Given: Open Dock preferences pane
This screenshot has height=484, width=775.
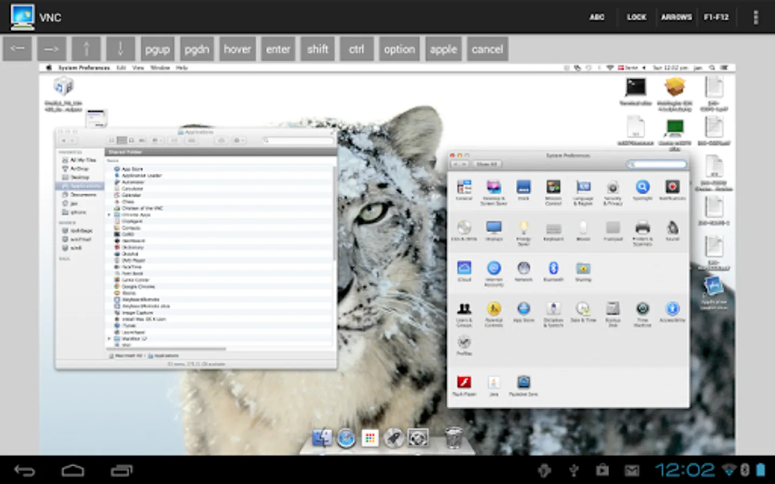Looking at the screenshot, I should 524,191.
